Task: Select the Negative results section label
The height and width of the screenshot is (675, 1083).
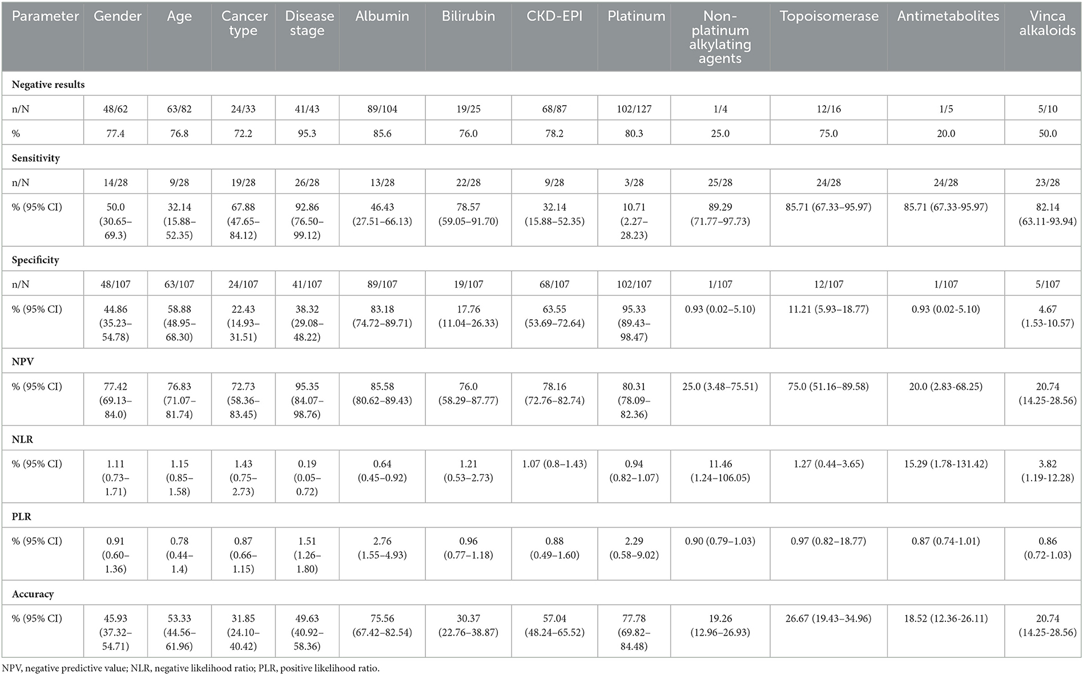Action: tap(48, 85)
